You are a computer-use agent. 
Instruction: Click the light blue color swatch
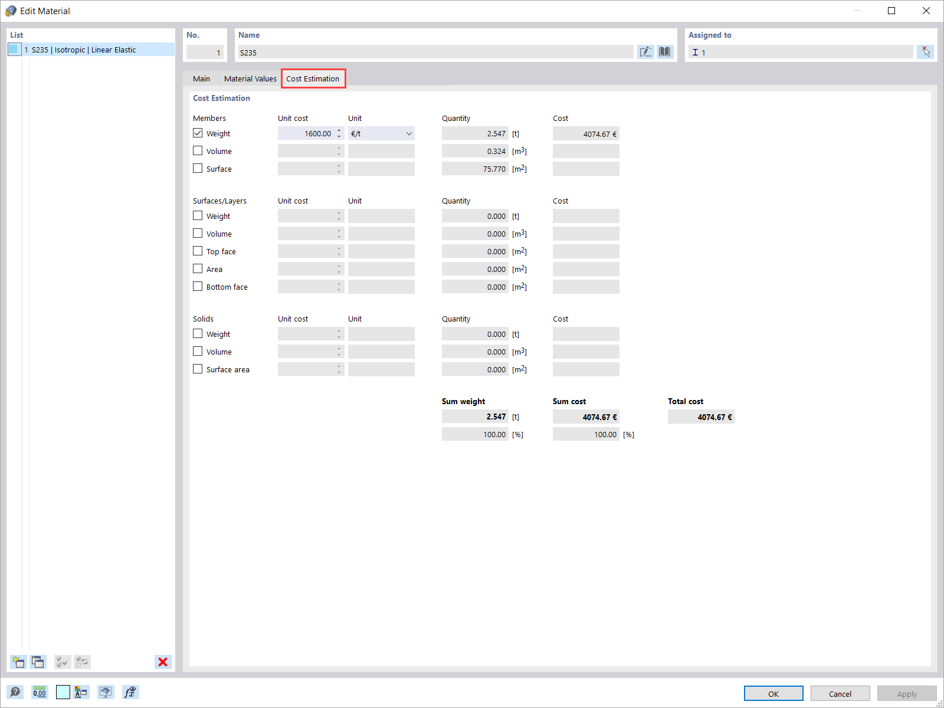(63, 692)
